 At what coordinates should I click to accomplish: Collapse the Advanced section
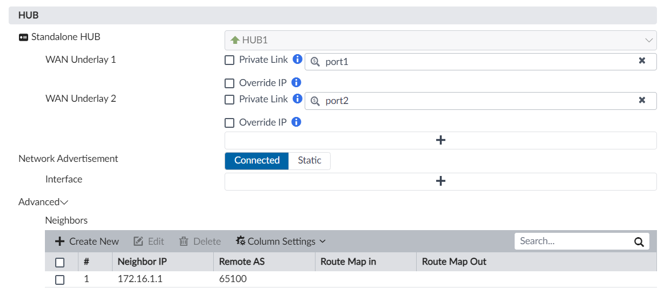click(43, 202)
